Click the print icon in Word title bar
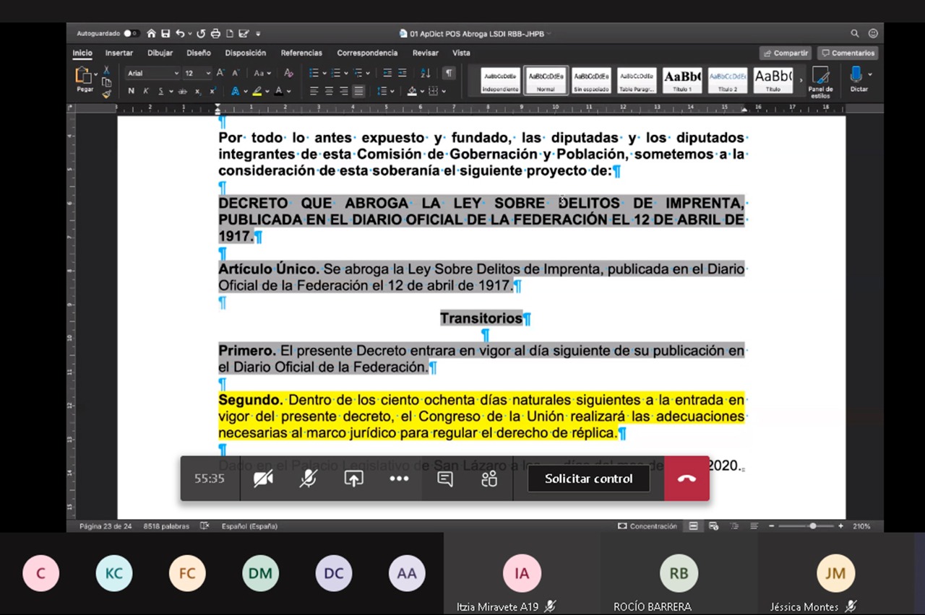The width and height of the screenshot is (925, 615). (217, 33)
